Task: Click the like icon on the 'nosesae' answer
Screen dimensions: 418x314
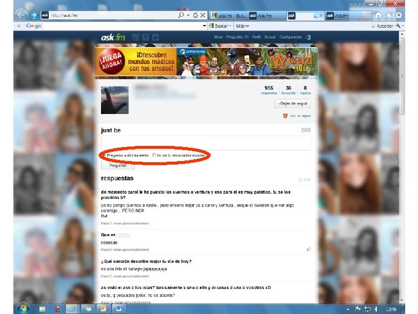Action: (x=309, y=249)
